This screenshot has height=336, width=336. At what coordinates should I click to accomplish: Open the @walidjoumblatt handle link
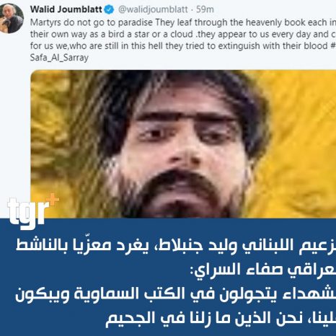(153, 9)
